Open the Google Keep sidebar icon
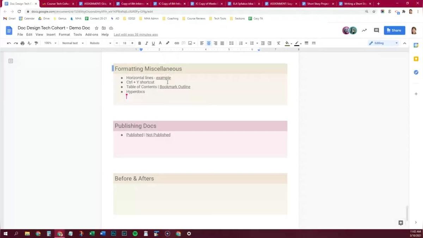Viewport: 423px width, 238px height. 416,59
